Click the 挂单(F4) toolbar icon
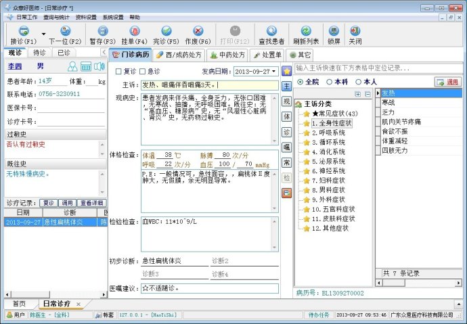Image resolution: width=467 pixels, height=324 pixels. (134, 31)
